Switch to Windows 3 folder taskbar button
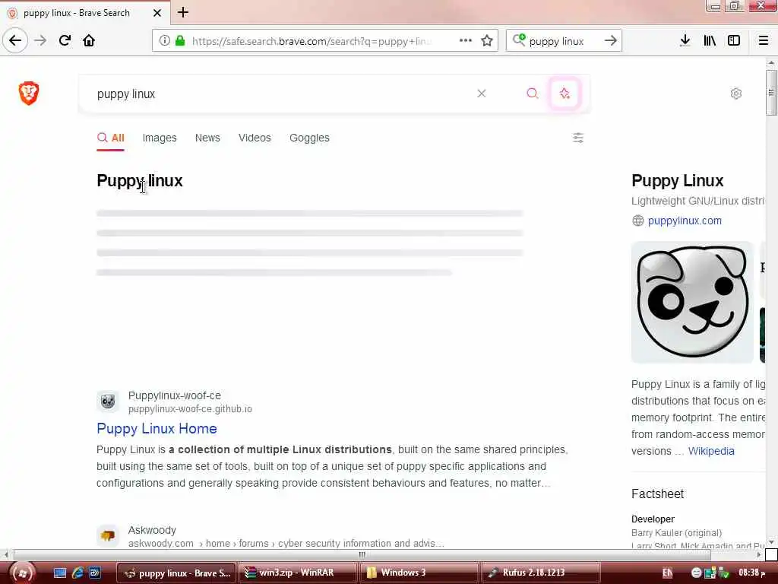778x584 pixels. point(419,573)
